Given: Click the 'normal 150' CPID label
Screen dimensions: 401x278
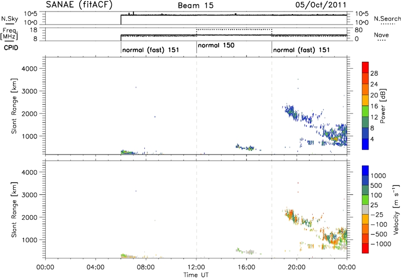Looking at the screenshot, I should [x=216, y=45].
